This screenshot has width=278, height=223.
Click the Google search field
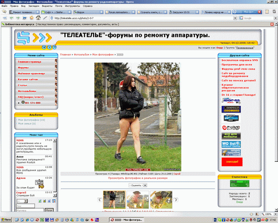(x=258, y=18)
